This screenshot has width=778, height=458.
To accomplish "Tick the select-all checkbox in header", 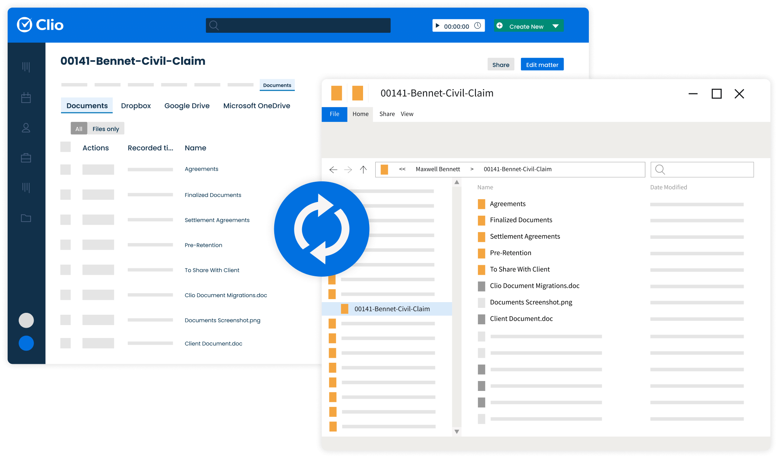I will 66,147.
